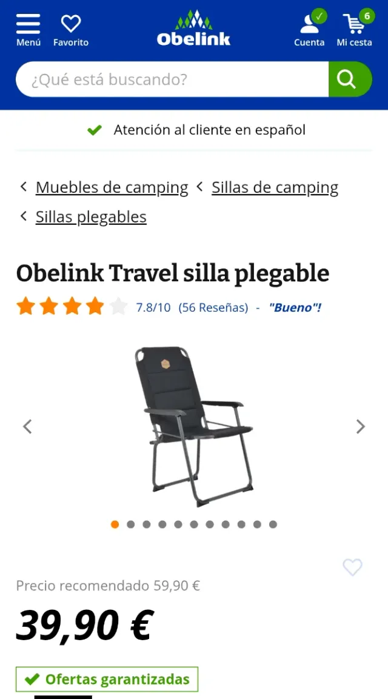Viewport: 388px width, 699px height.
Task: Show the previous product image arrow
Action: (x=28, y=427)
